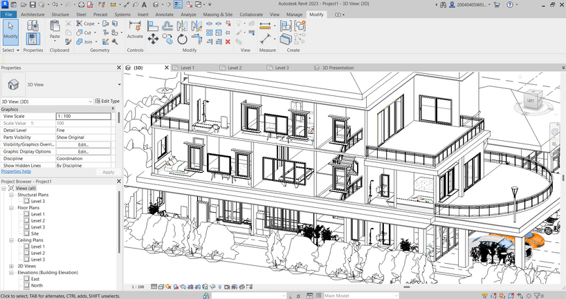The height and width of the screenshot is (299, 566).
Task: Select the Align tool in Modify panel
Action: click(x=153, y=26)
